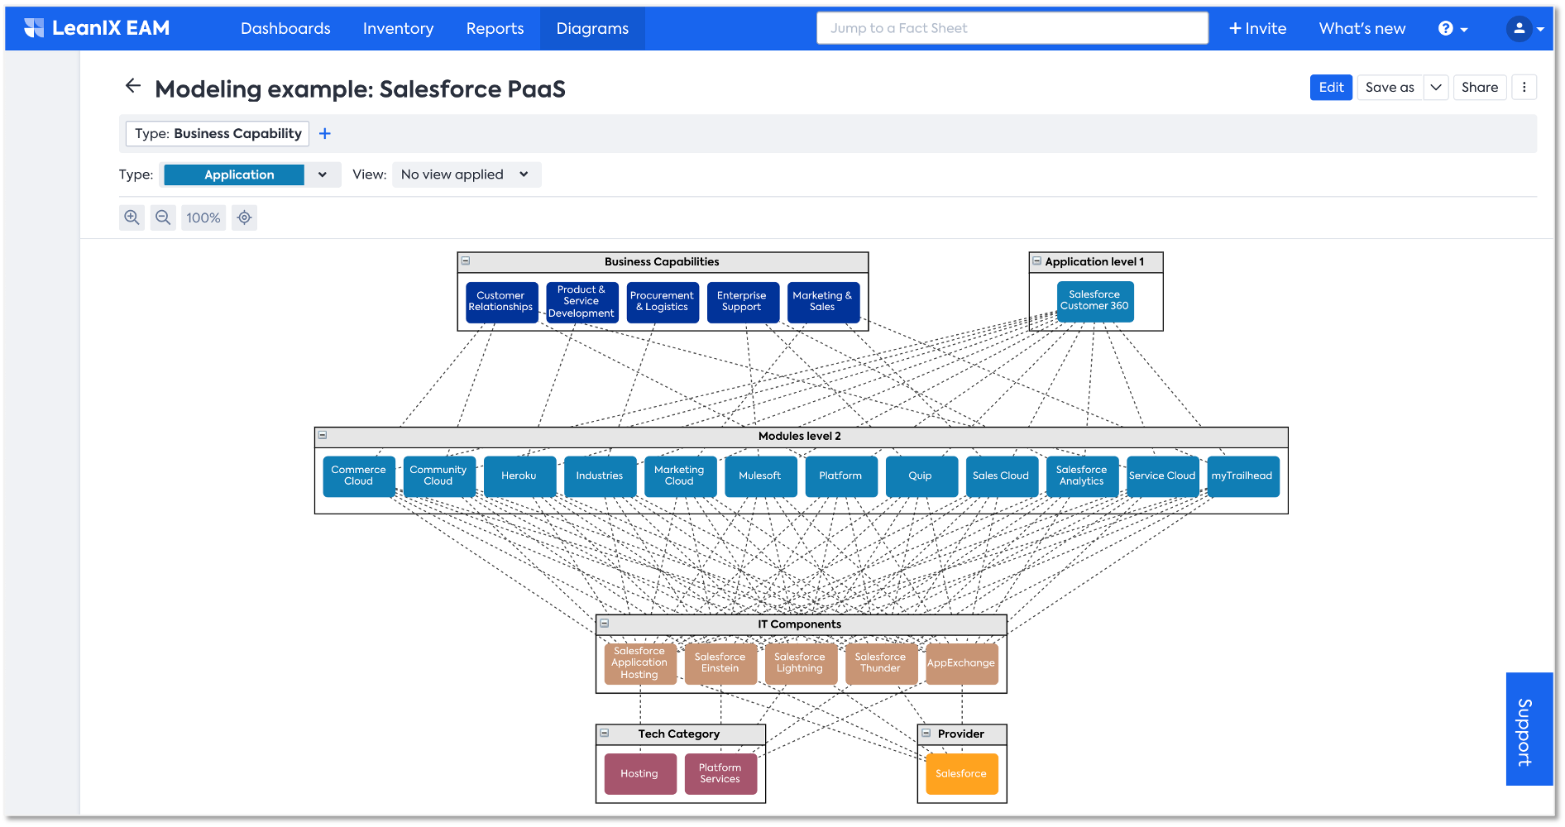Select the Salesforce Einstein component
Image resolution: width=1565 pixels, height=827 pixels.
click(720, 664)
